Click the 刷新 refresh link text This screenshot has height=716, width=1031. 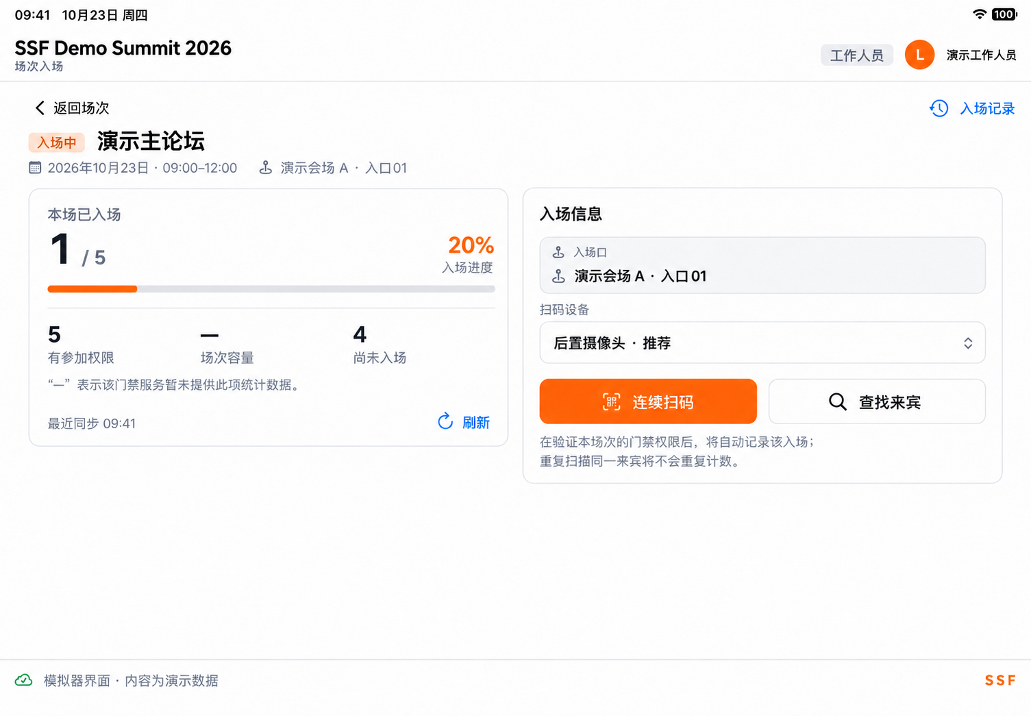(x=476, y=422)
